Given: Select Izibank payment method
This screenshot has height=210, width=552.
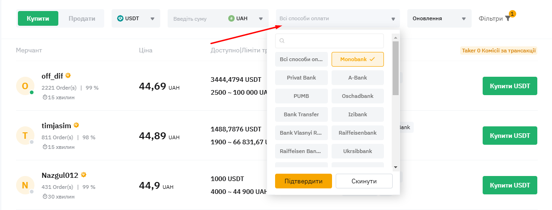Looking at the screenshot, I should click(358, 114).
